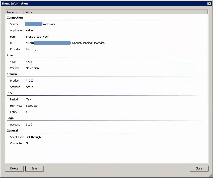Viewport: 213px width, 178px height.
Task: Select the Scenario value Actual
Action: click(x=30, y=87)
